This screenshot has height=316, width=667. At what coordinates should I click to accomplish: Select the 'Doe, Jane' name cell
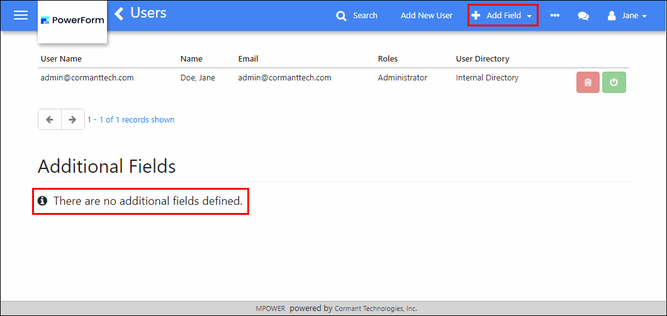click(x=198, y=78)
